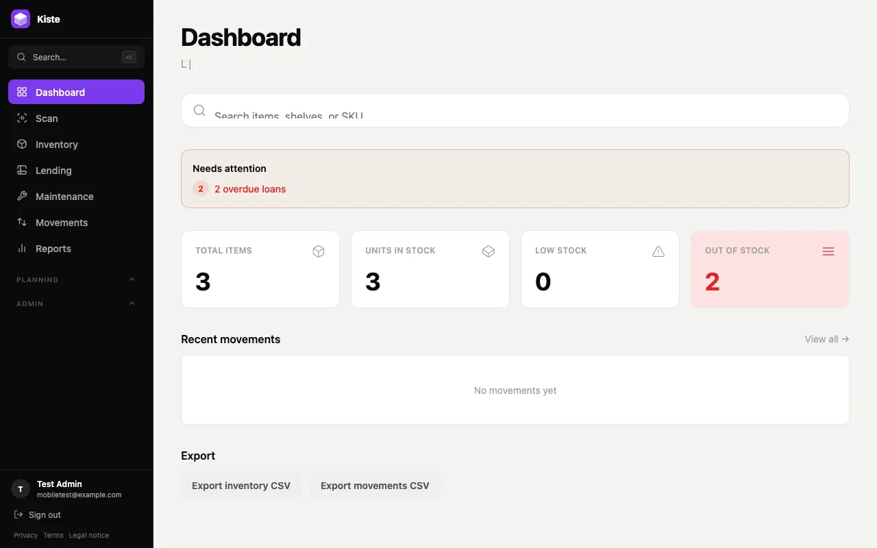Screen dimensions: 877x548
Task: Click the Movements arrows icon
Action: [x=22, y=222]
